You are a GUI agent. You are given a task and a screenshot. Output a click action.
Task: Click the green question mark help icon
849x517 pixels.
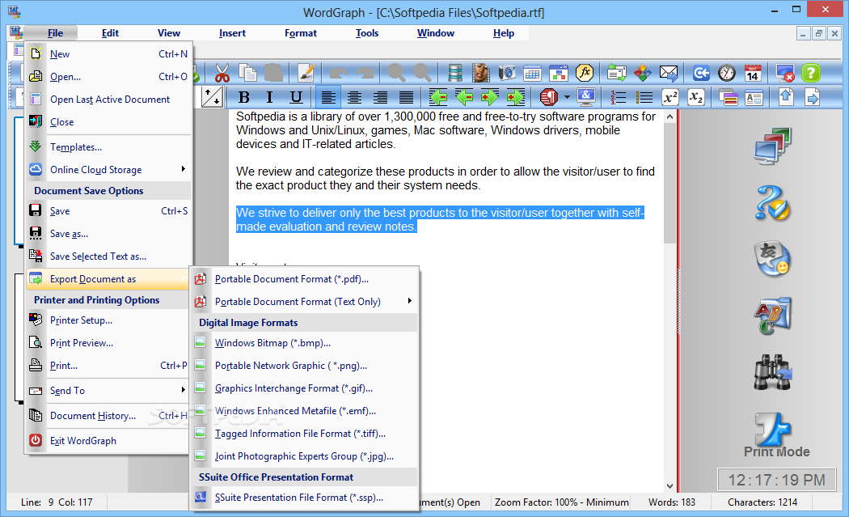point(811,73)
